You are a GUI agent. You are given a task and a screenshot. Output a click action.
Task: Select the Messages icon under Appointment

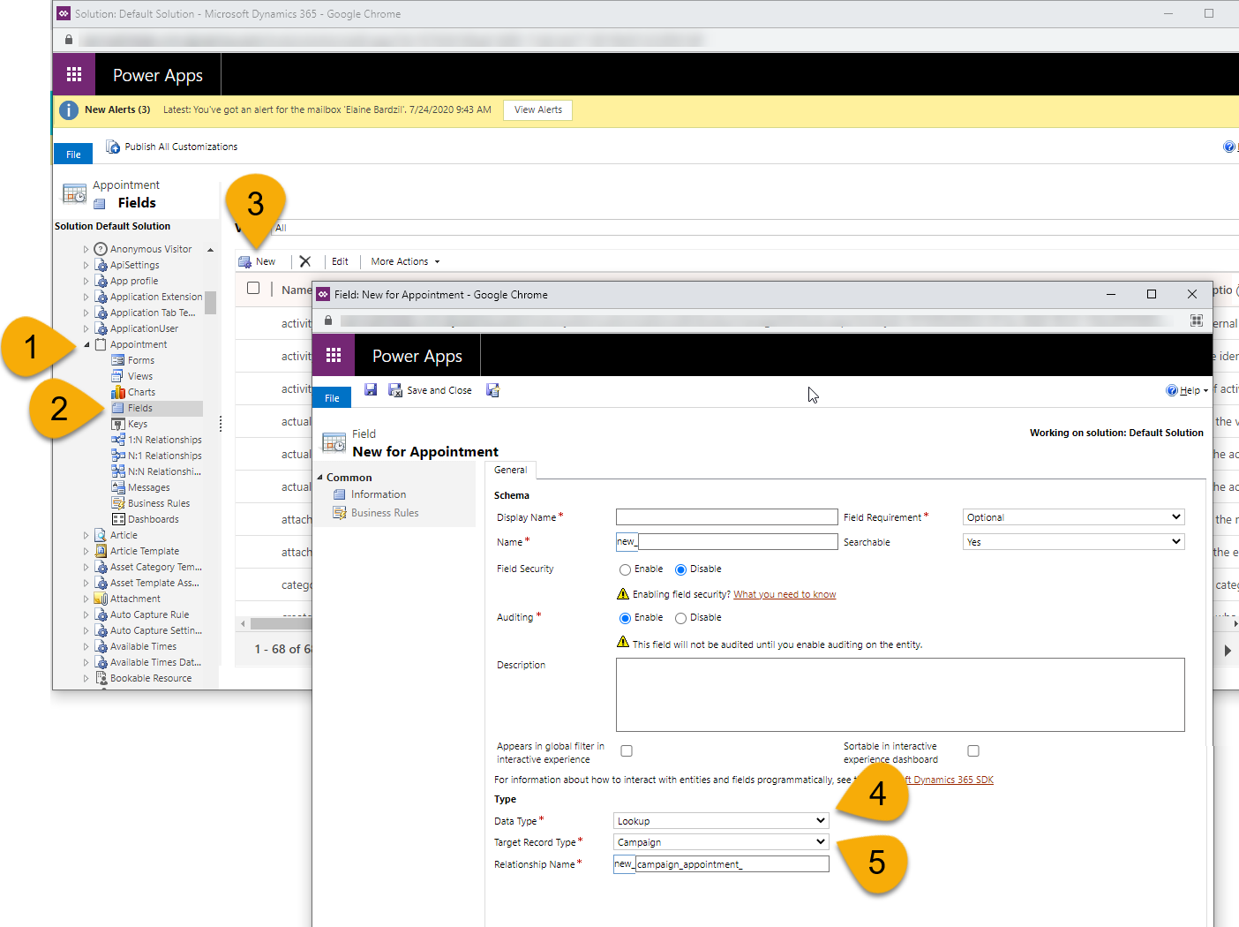pyautogui.click(x=117, y=487)
